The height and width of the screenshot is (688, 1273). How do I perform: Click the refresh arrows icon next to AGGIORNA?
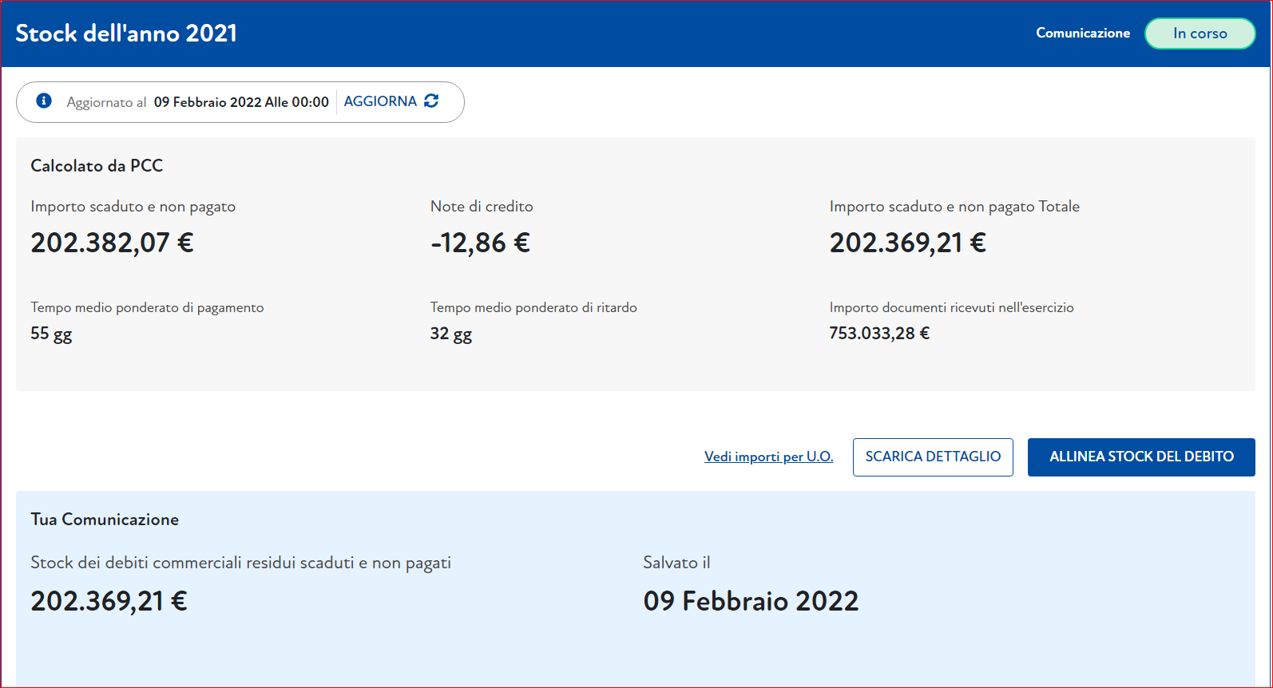click(431, 101)
